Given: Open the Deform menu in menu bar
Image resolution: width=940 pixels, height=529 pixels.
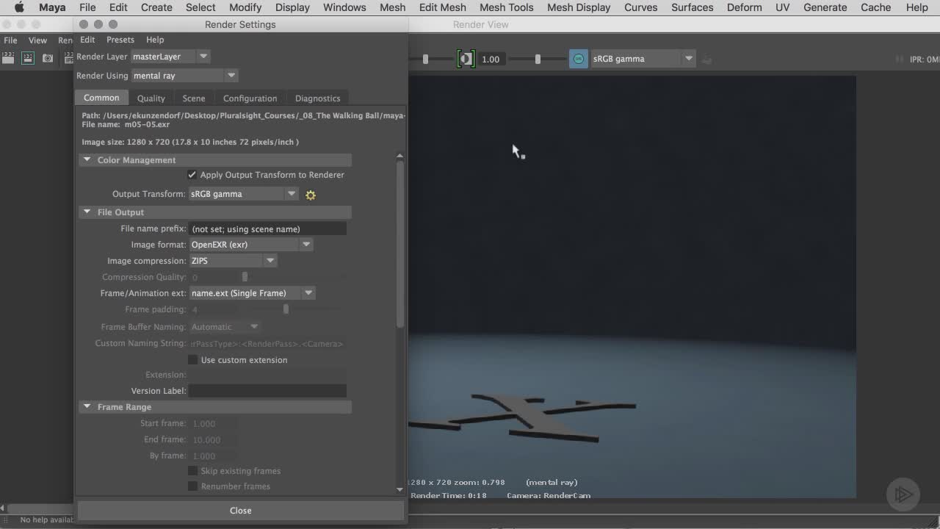Looking at the screenshot, I should 745,7.
